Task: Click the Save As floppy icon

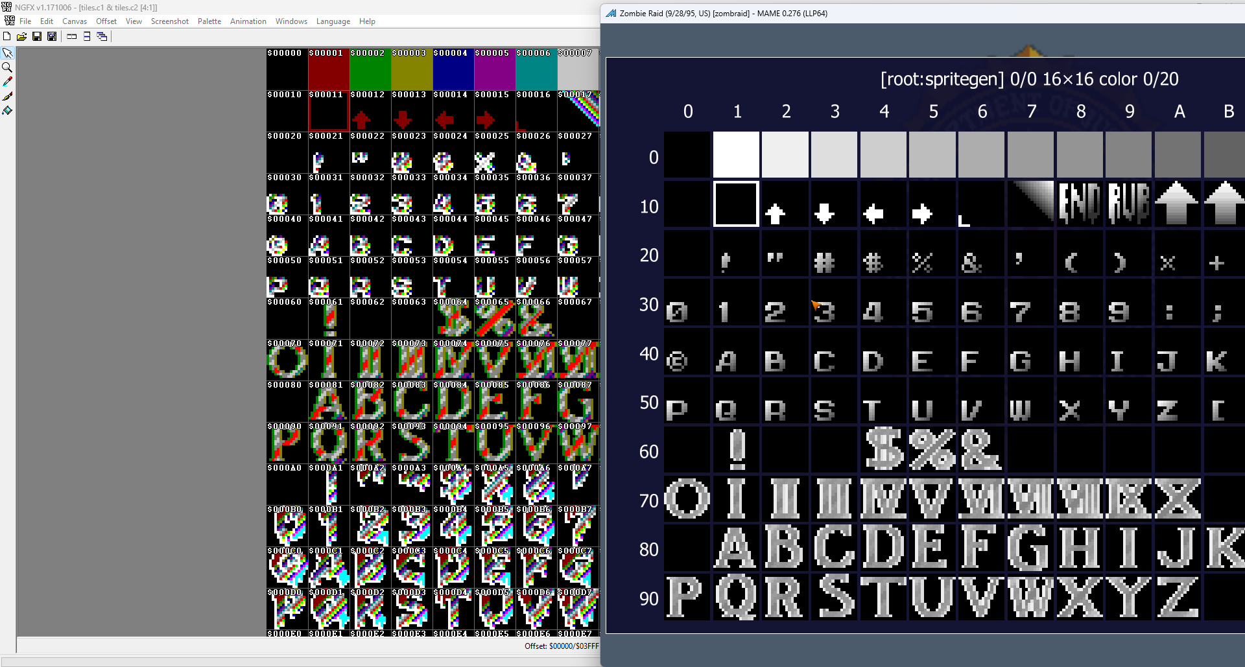Action: pyautogui.click(x=52, y=37)
